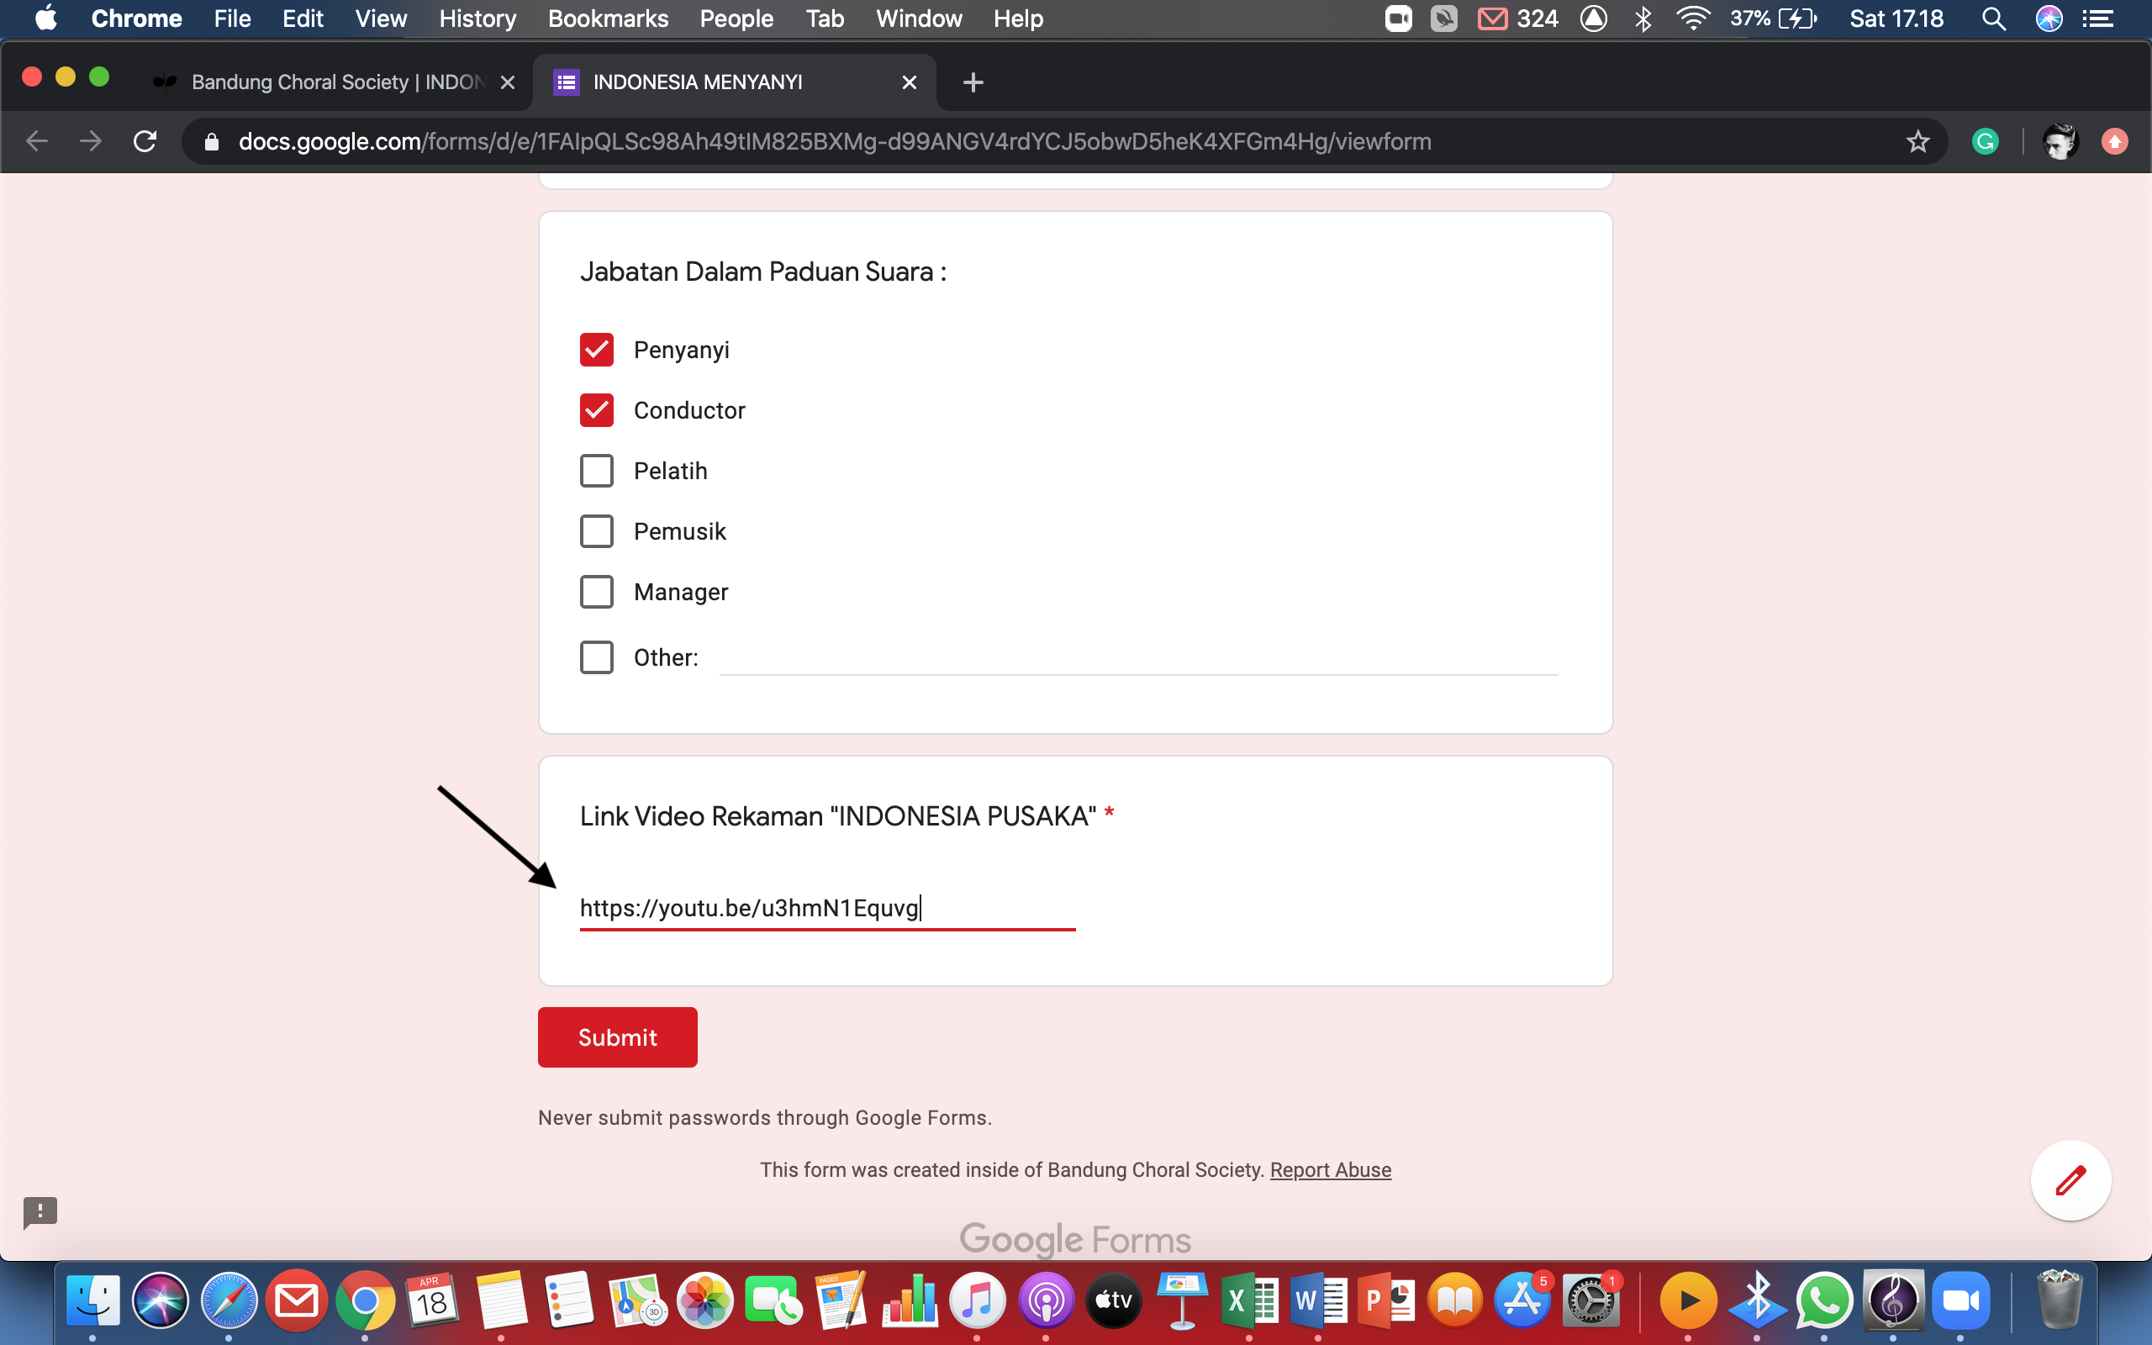
Task: Open Spotlight search magnifier in menu bar
Action: (x=1994, y=18)
